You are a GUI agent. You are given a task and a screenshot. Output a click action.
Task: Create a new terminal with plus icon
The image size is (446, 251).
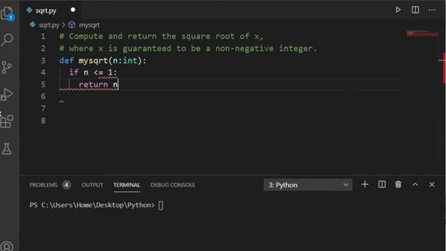tap(365, 185)
